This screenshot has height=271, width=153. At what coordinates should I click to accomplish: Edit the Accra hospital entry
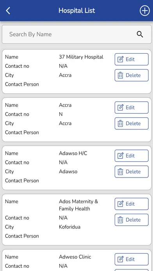point(132,107)
